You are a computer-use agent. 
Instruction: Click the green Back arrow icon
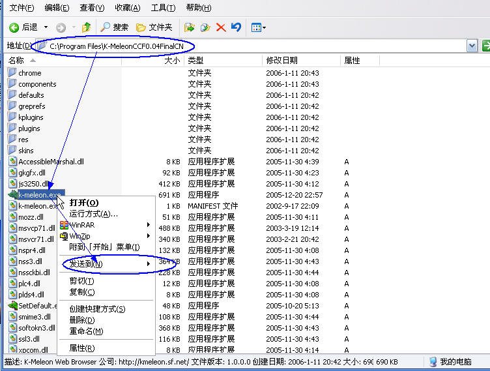tap(14, 27)
